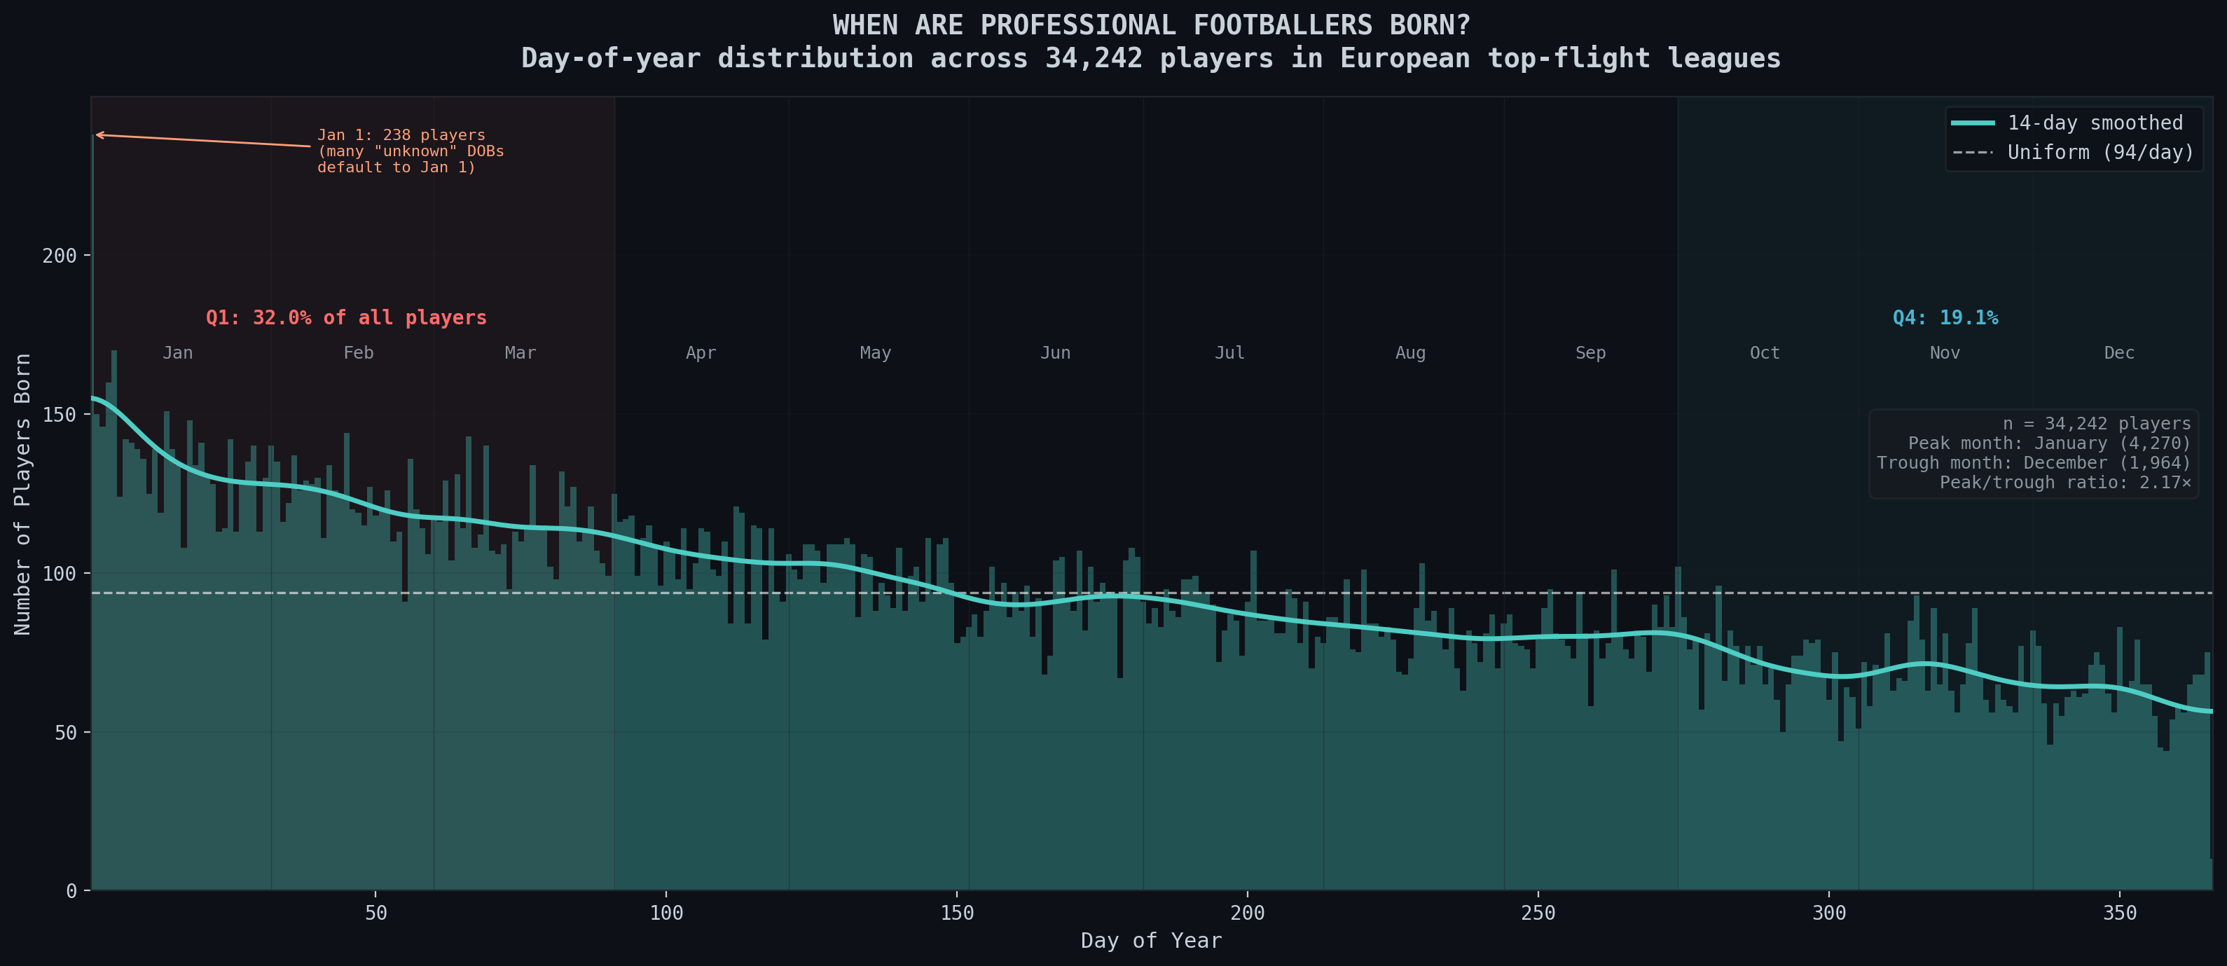Viewport: 2227px width, 966px height.
Task: Click the Uniform (94/day) legend entry
Action: pos(2100,152)
